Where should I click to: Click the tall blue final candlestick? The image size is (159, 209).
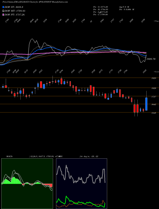[x=146, y=104]
